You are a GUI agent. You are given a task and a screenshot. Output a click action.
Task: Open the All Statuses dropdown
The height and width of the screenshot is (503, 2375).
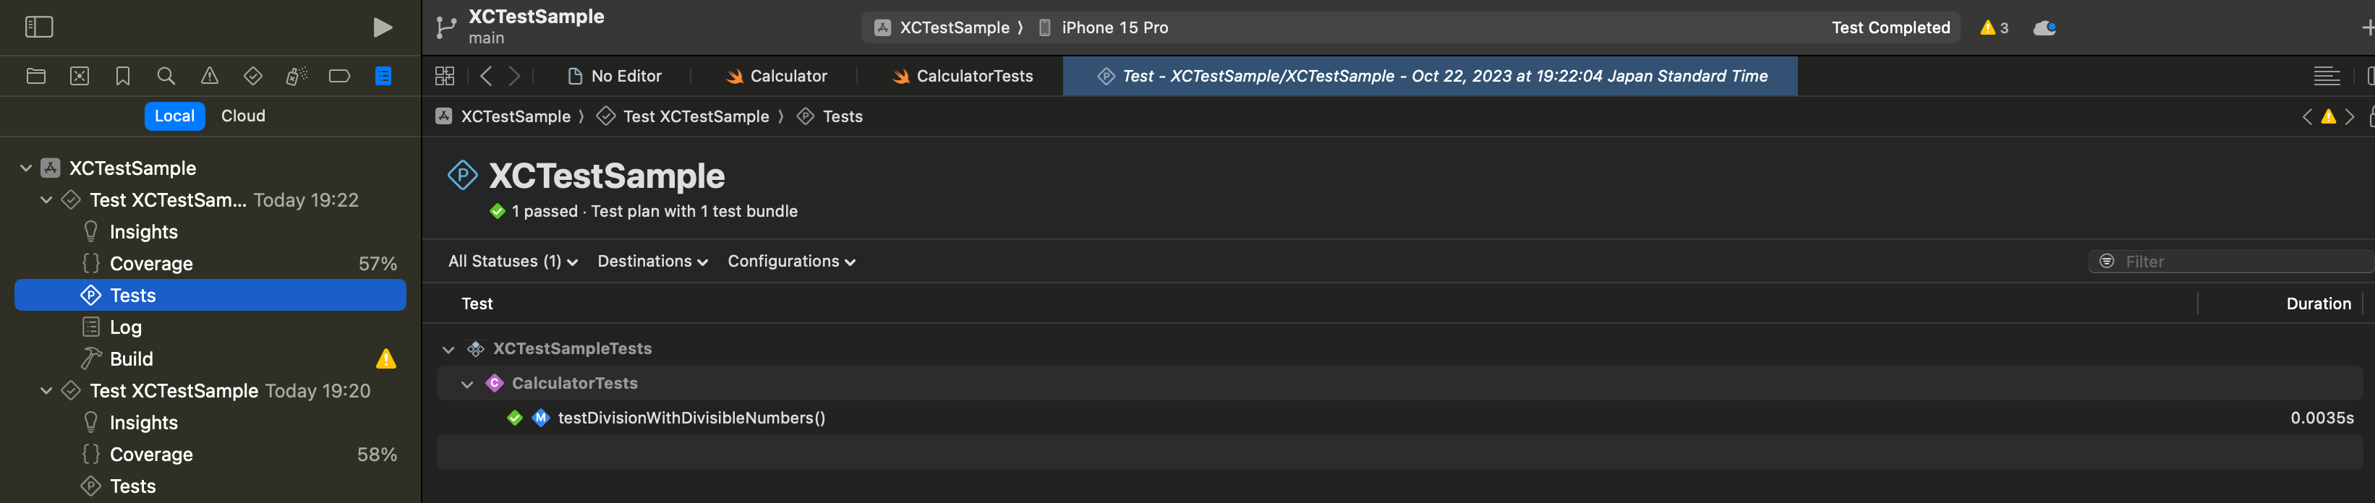pyautogui.click(x=513, y=262)
